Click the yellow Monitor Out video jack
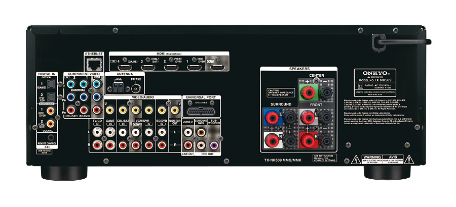456x207 pixels. [x=174, y=109]
